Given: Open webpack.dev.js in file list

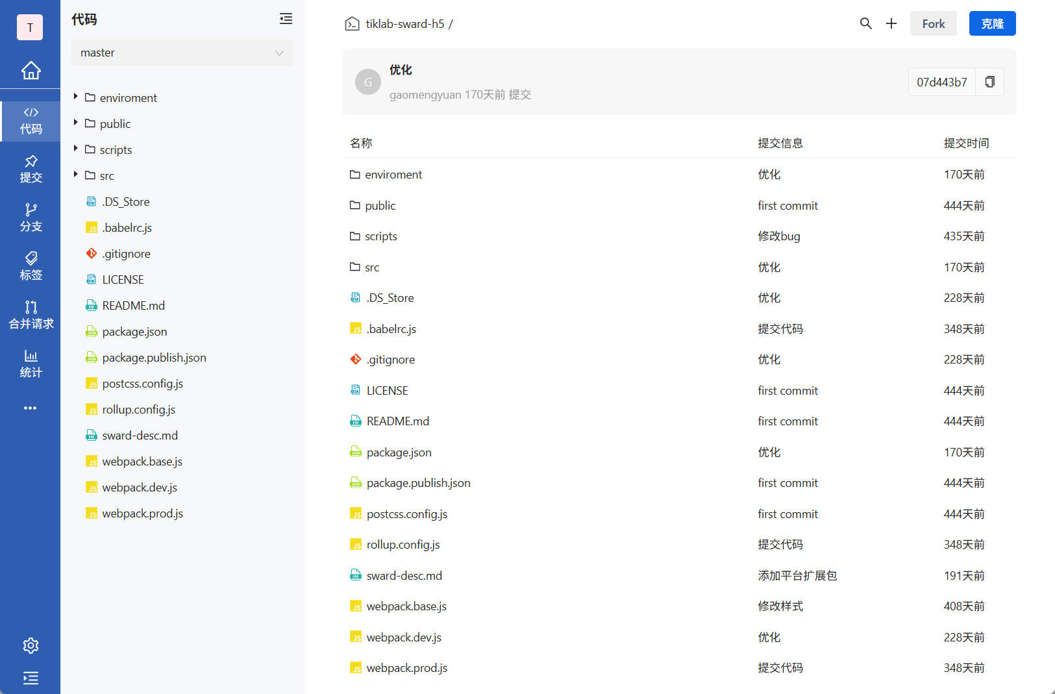Looking at the screenshot, I should [x=404, y=638].
